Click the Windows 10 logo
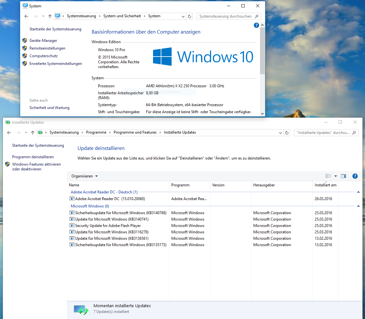This screenshot has width=365, height=319. point(203,57)
